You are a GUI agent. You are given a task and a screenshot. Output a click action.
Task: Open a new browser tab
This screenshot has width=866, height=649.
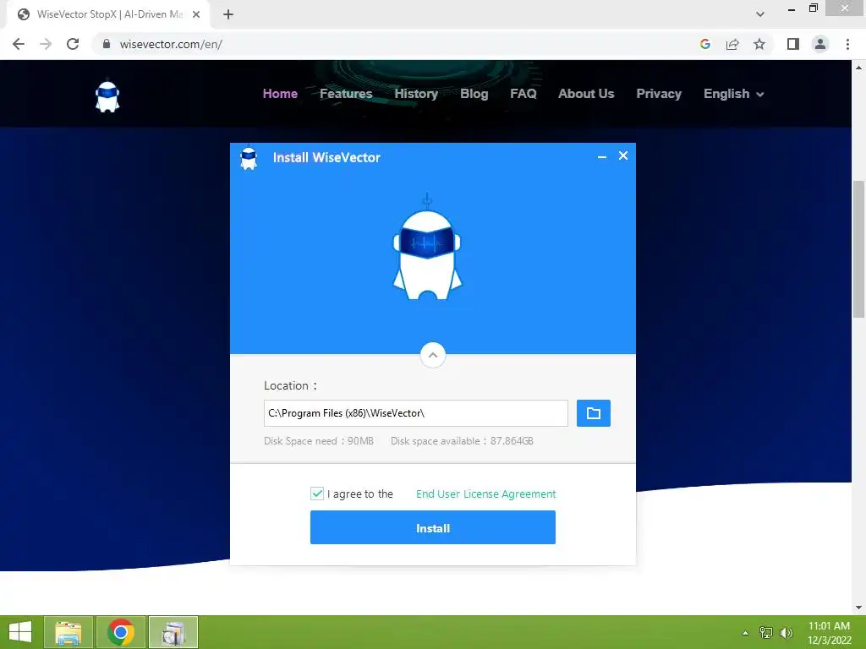coord(228,14)
